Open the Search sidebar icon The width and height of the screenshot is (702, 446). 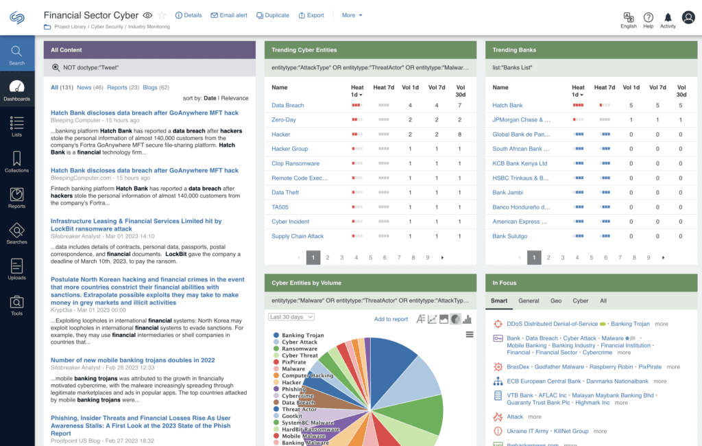[x=17, y=54]
